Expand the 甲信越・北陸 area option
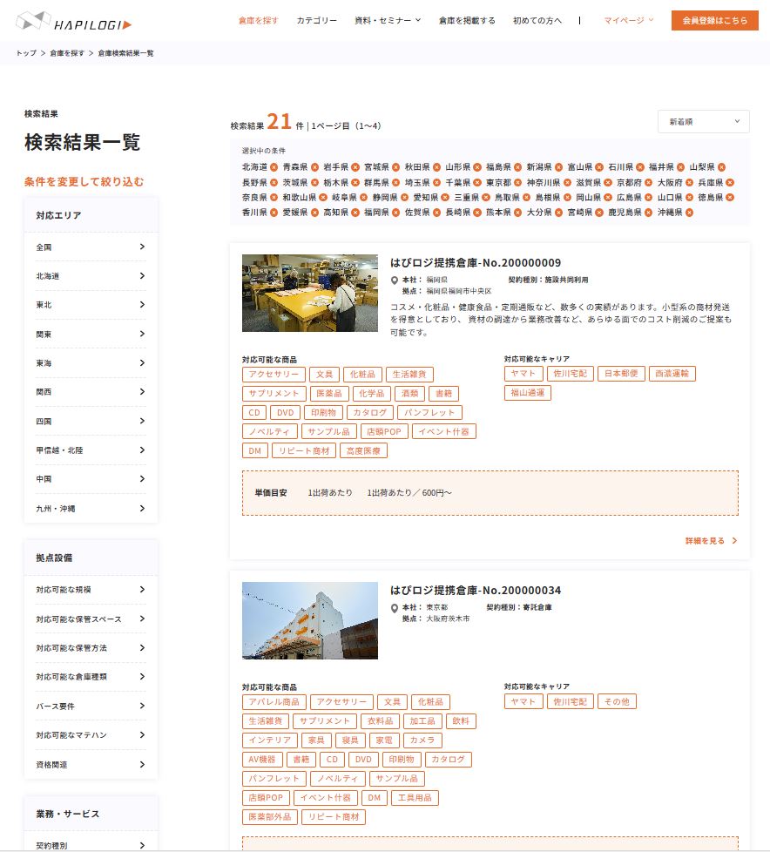The width and height of the screenshot is (770, 852). (x=91, y=450)
